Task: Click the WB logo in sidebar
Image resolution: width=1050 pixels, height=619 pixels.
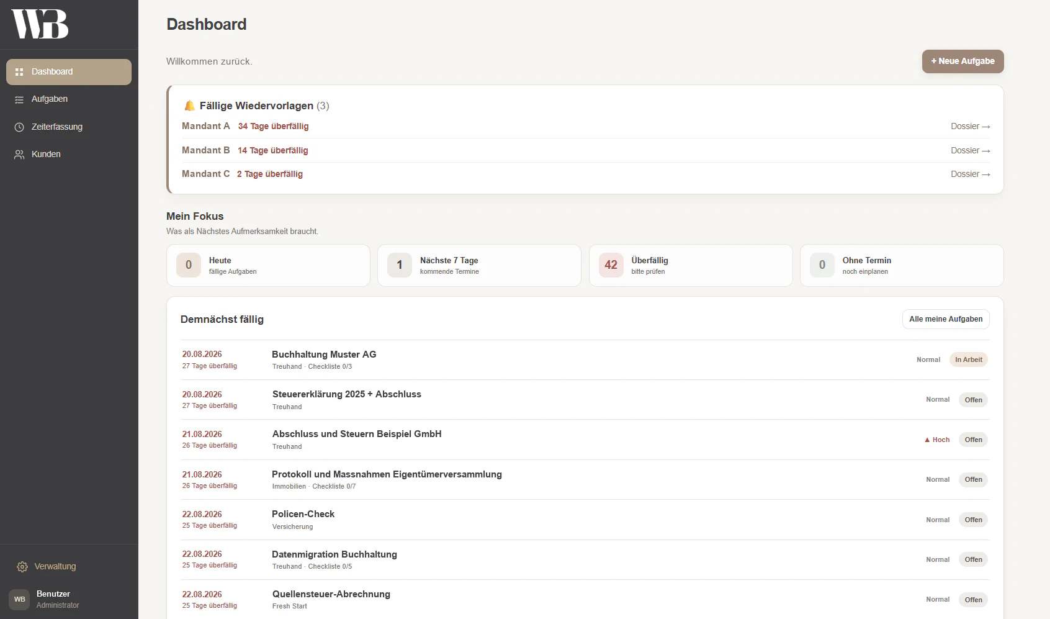Action: [x=40, y=24]
